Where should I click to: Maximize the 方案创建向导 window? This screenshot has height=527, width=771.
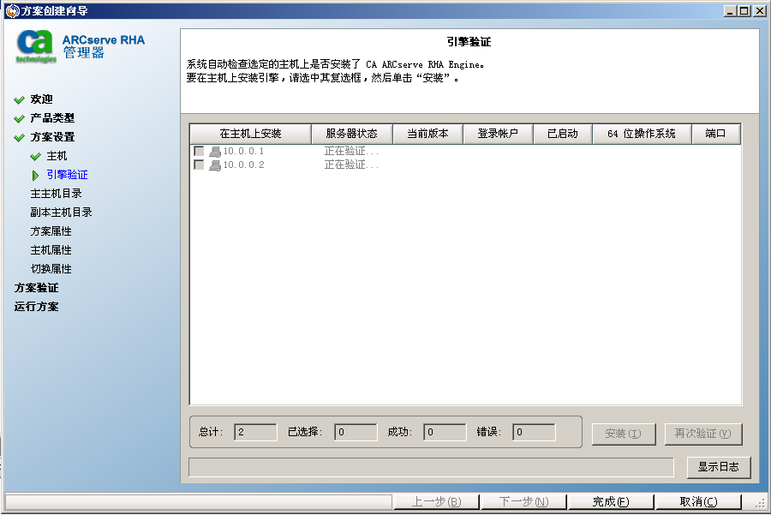744,11
